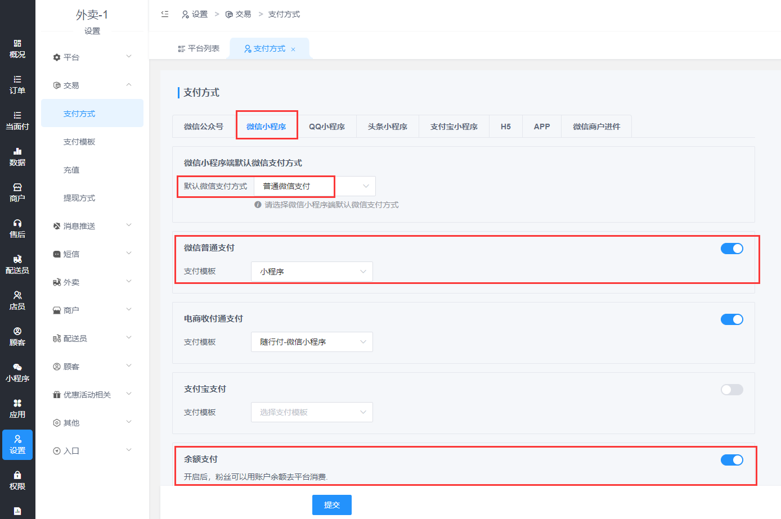
Task: Click the gear icon beside 平台
Action: tap(56, 57)
